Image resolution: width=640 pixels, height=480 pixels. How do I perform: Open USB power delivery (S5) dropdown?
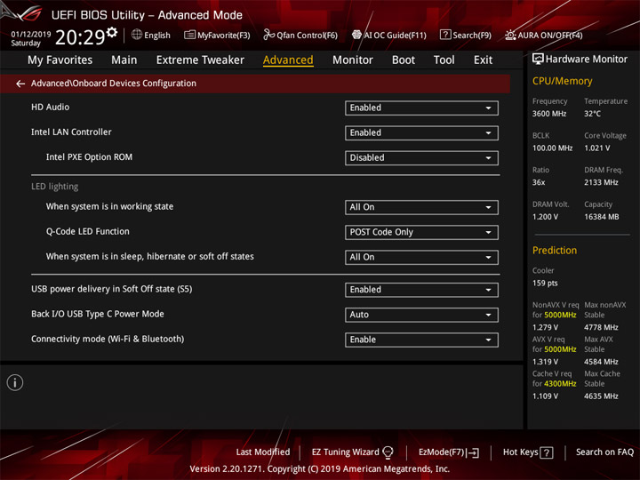[421, 290]
